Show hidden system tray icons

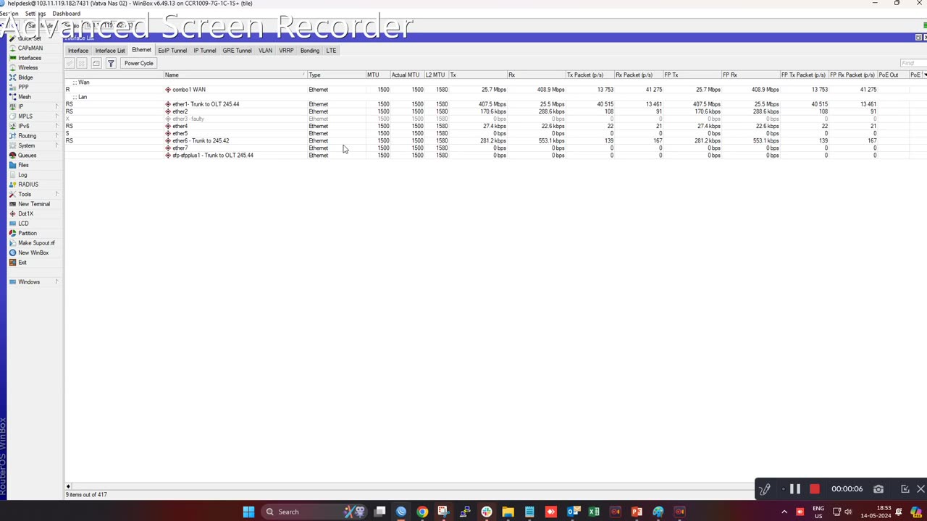pos(784,512)
